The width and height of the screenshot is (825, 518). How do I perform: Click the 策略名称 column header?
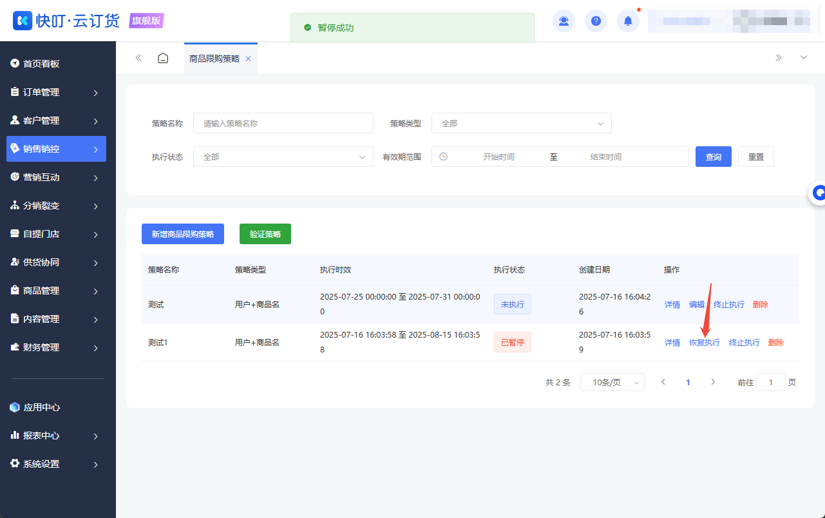click(164, 270)
